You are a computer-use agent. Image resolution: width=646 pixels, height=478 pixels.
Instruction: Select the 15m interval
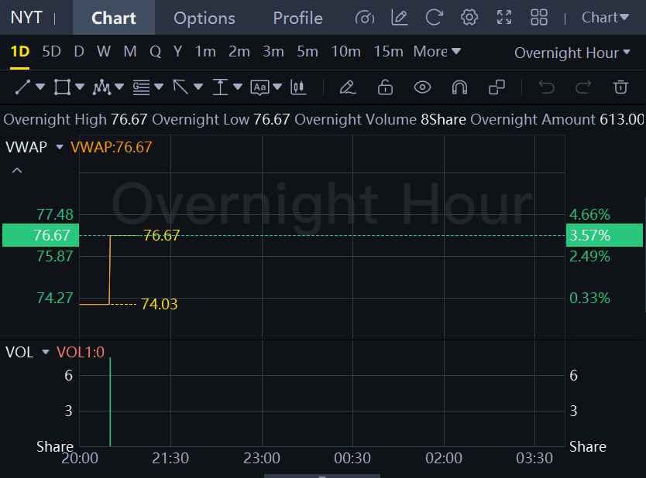point(388,52)
